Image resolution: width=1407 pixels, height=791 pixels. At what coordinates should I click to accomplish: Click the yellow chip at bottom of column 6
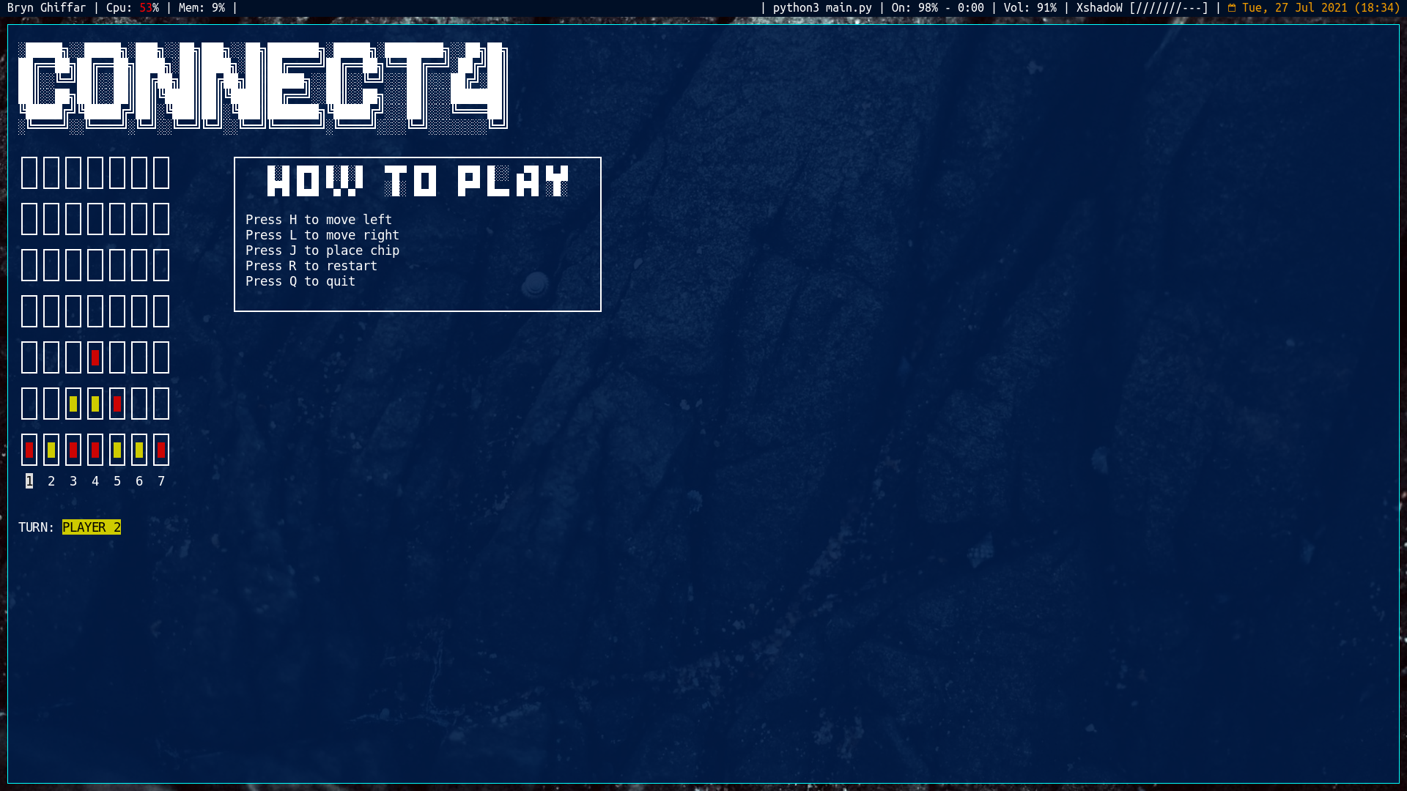[139, 450]
